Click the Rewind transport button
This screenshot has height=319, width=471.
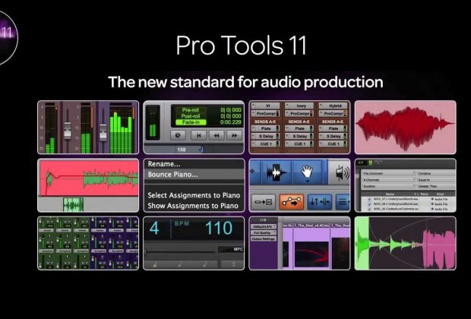click(x=217, y=135)
